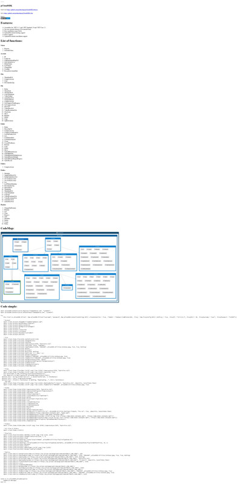Viewport: 237px width, 484px height.
Task: Open the Help wiki GitHub link
Action: [18, 13]
